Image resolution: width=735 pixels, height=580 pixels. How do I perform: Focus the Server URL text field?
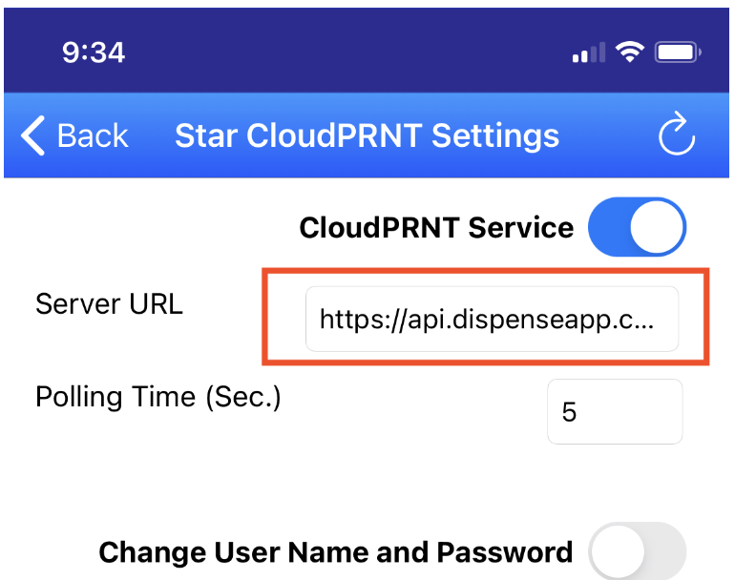(x=492, y=319)
